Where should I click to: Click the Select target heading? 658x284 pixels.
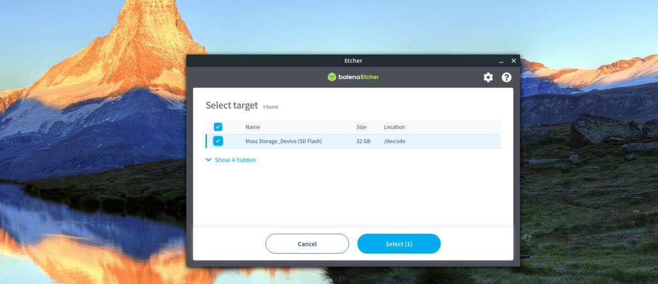tap(231, 106)
